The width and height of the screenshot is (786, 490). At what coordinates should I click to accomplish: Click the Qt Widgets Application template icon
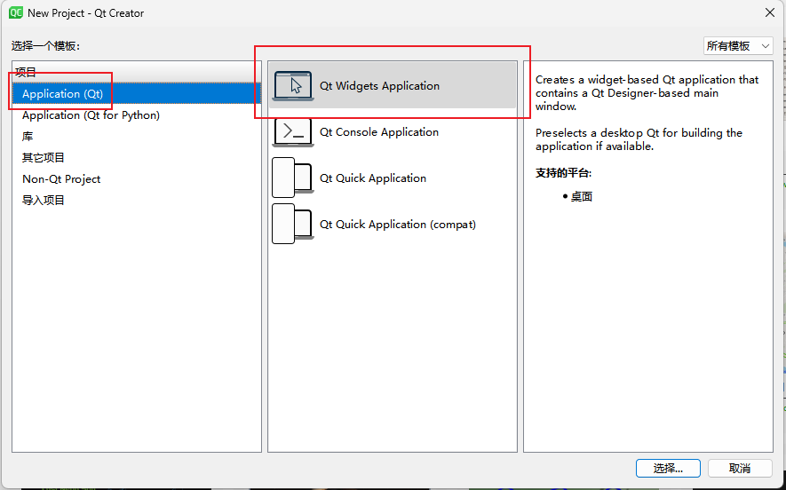click(x=293, y=86)
